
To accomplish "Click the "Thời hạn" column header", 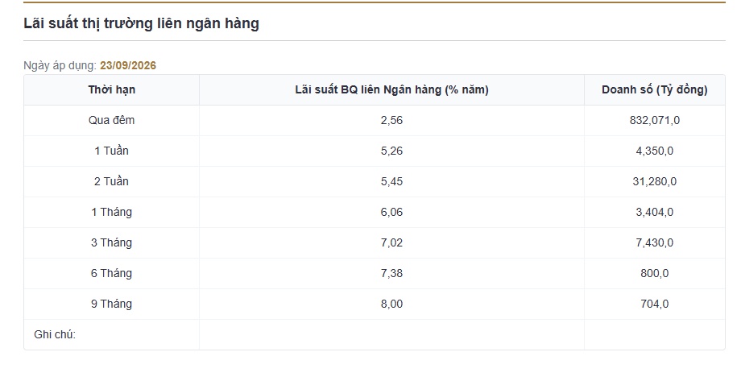I will tap(111, 89).
